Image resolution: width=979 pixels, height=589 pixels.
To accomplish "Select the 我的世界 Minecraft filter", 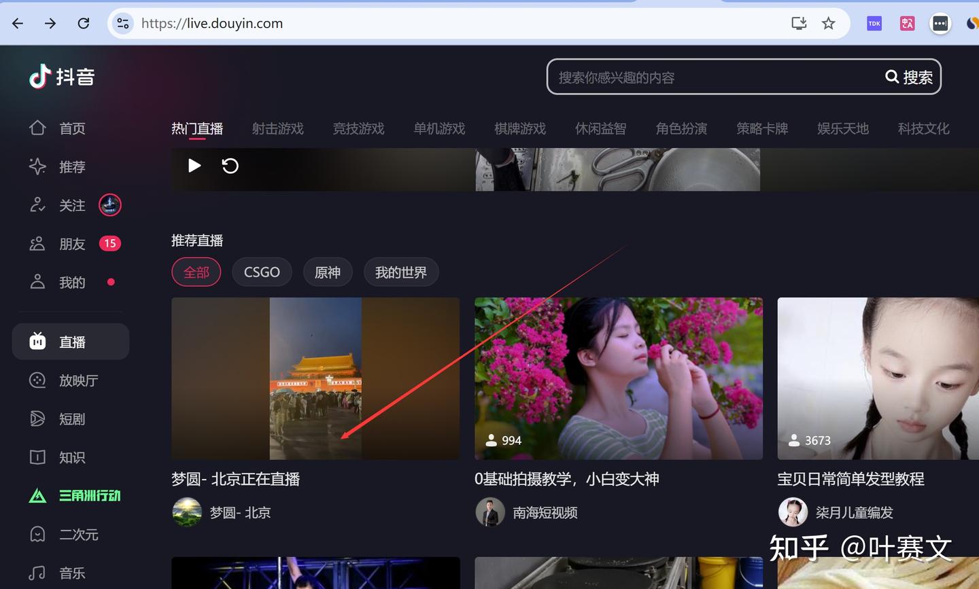I will (x=401, y=272).
